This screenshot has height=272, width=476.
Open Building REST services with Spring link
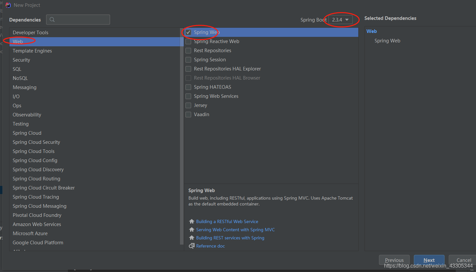click(230, 238)
